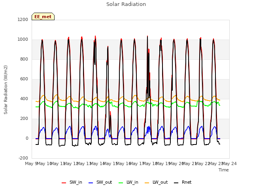Image resolution: width=253 pixels, height=190 pixels.
Task: Click the orange LW_out legend swatch
Action: (x=147, y=183)
